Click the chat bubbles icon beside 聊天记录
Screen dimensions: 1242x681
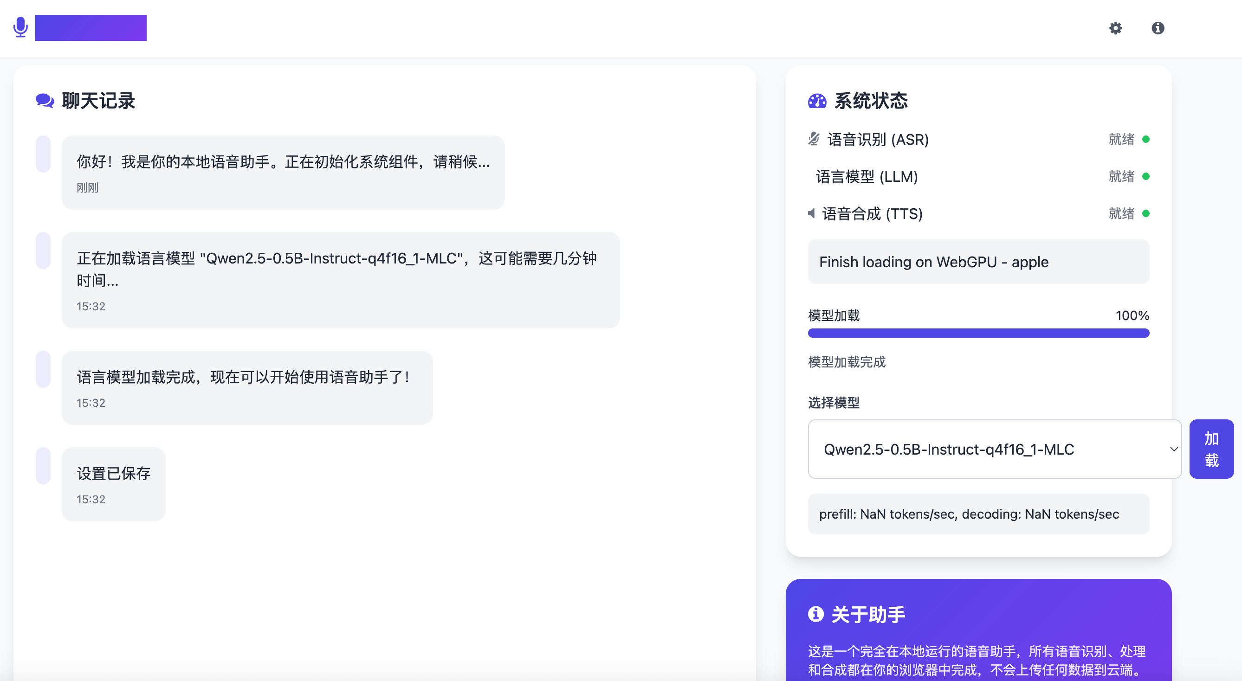click(45, 100)
